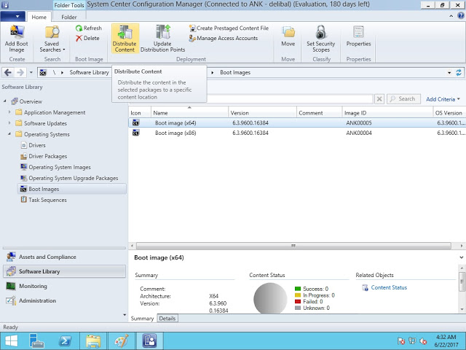
Task: Switch to the Details tab
Action: click(x=167, y=319)
